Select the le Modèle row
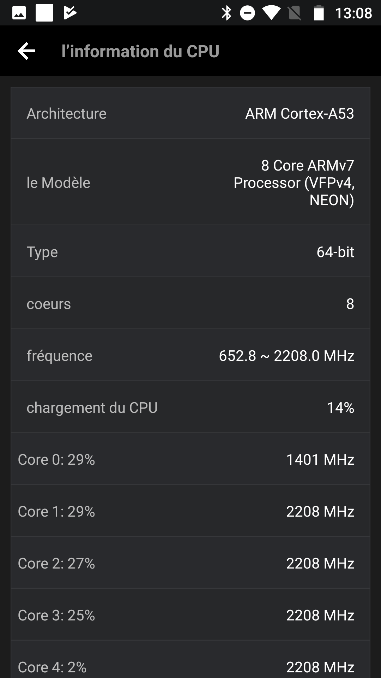This screenshot has height=678, width=381. click(x=190, y=182)
